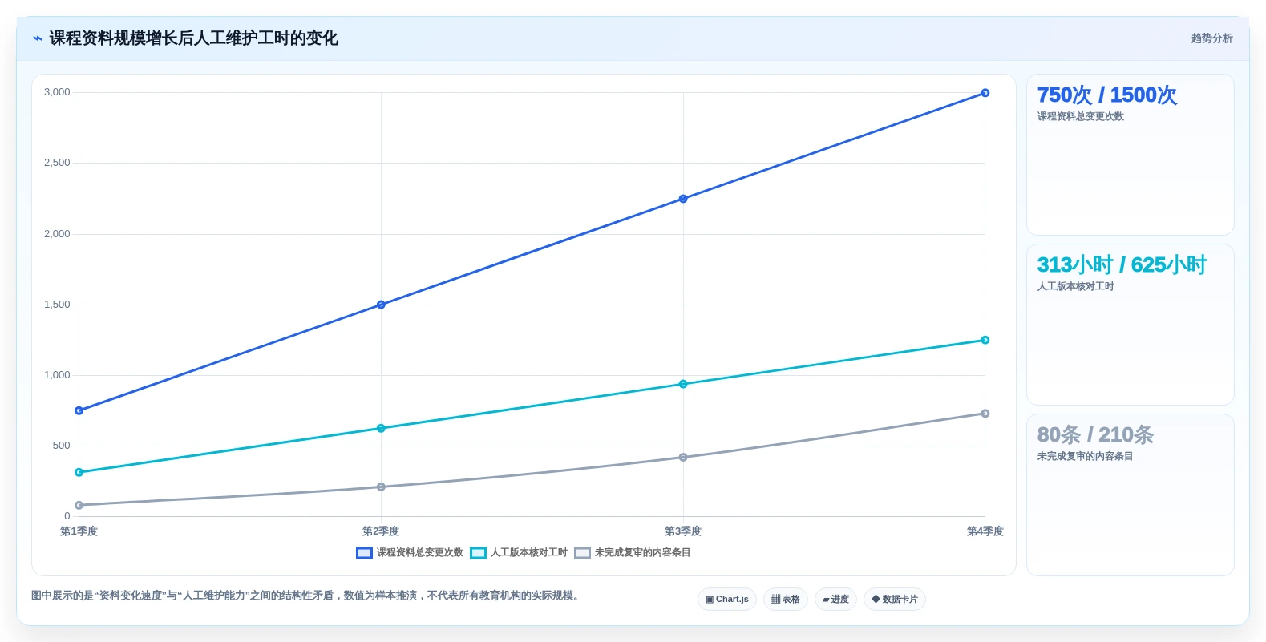
Task: Select the cyan data point at 第3季度
Action: (683, 384)
